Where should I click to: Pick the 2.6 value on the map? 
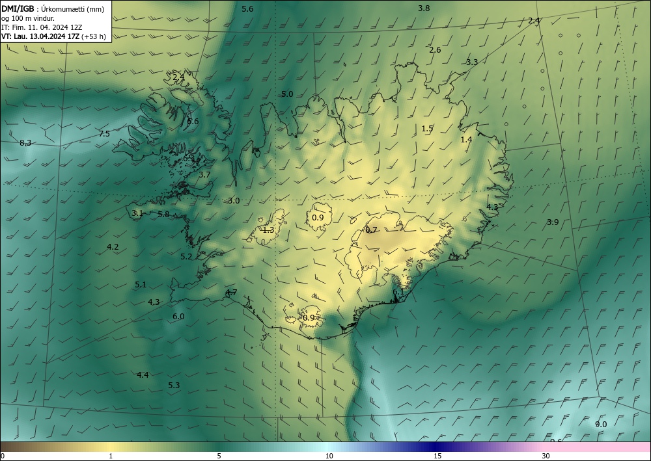tap(435, 50)
